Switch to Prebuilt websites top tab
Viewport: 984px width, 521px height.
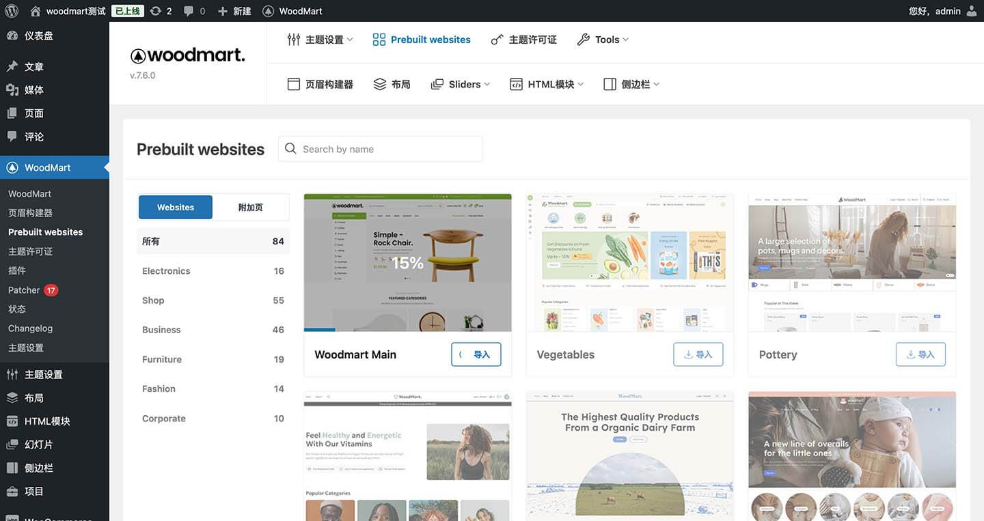pyautogui.click(x=422, y=40)
